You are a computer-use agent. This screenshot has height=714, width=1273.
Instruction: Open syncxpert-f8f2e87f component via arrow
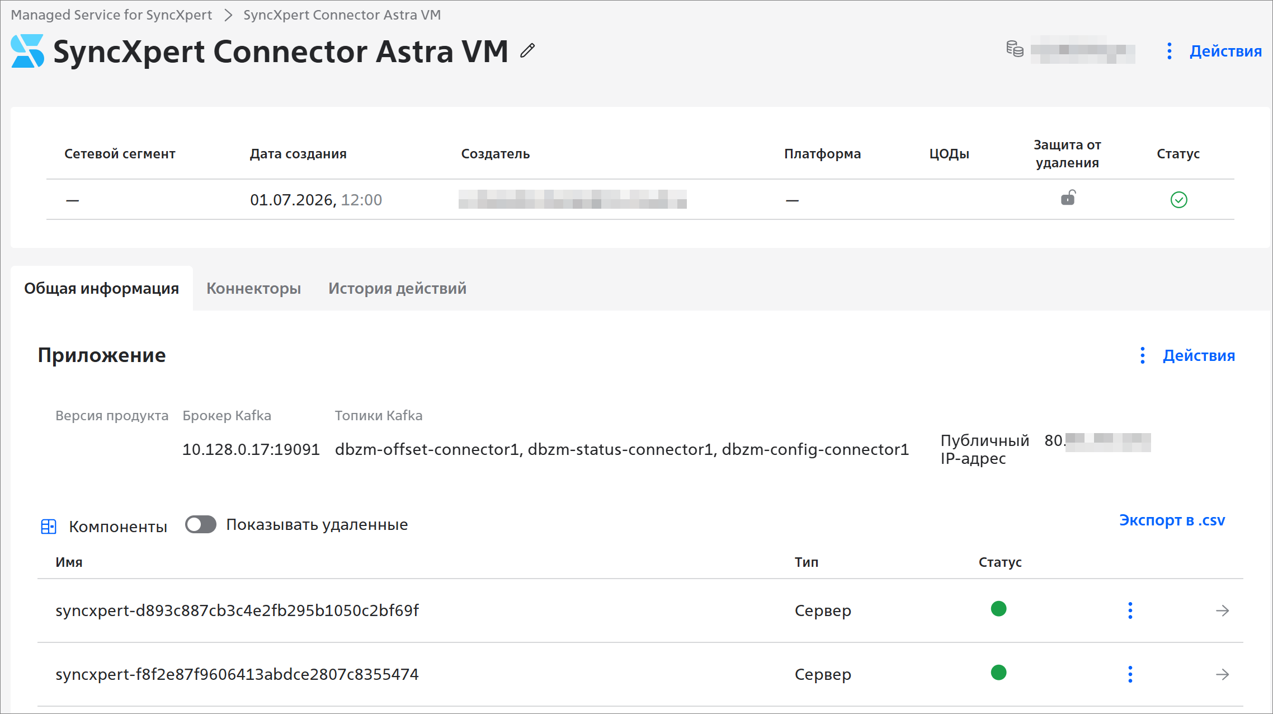[1223, 674]
